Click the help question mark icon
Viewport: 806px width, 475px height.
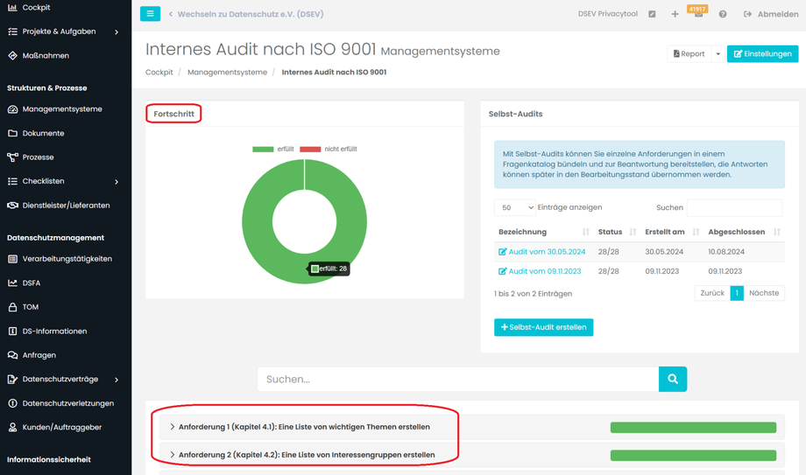(x=723, y=15)
